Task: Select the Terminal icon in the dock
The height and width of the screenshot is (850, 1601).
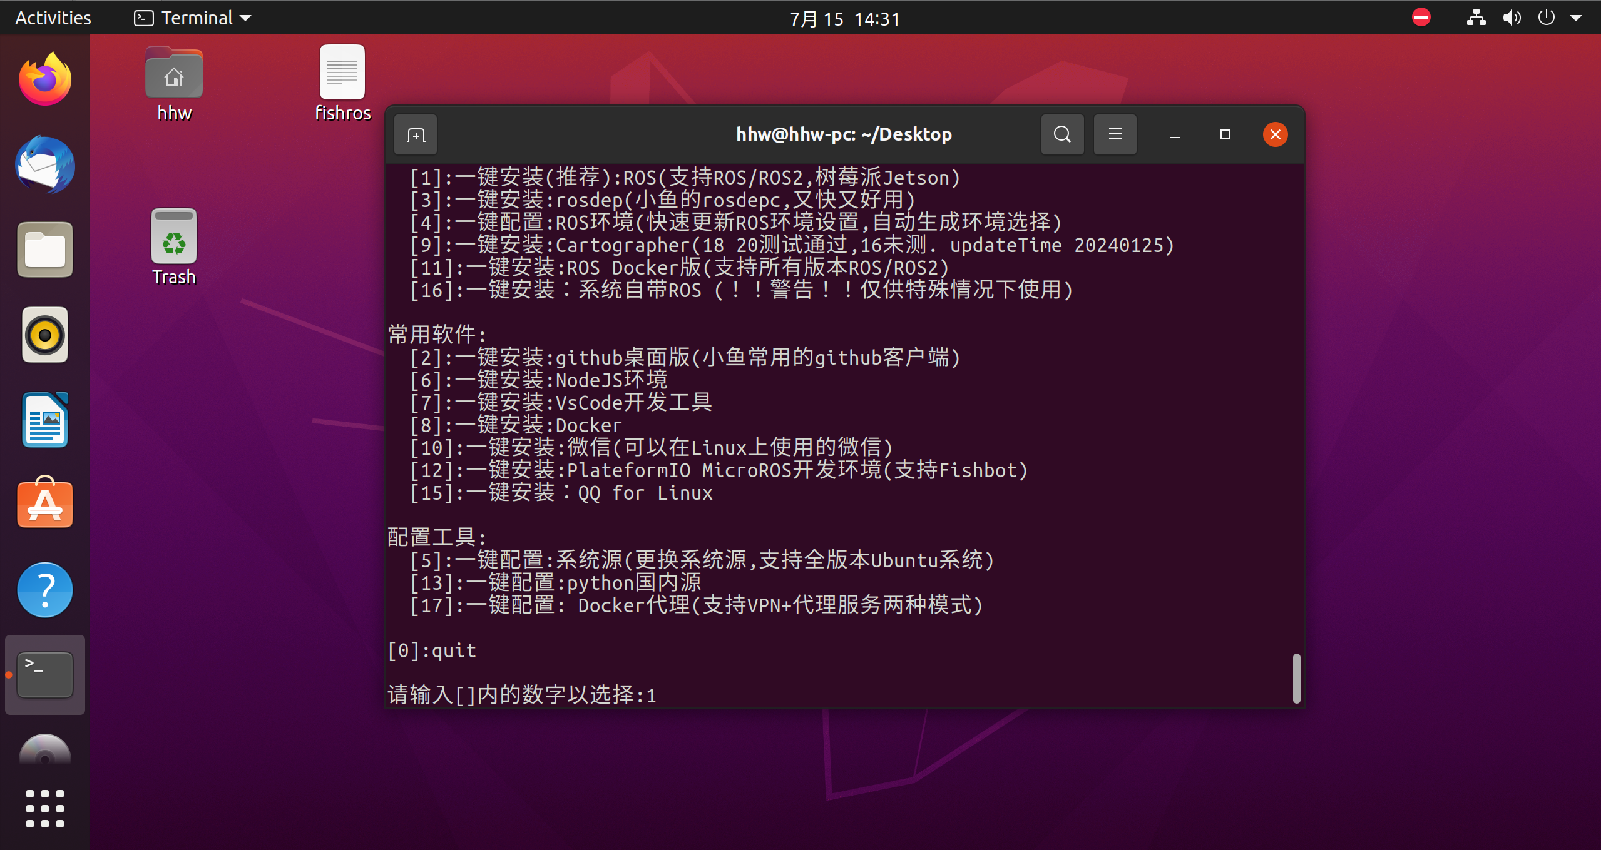Action: pyautogui.click(x=45, y=675)
